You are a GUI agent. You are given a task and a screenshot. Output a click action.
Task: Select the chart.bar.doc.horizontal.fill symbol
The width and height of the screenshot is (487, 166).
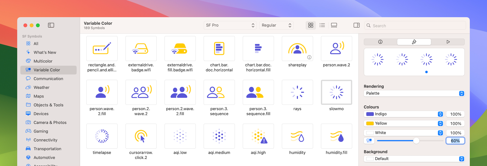tap(258, 48)
